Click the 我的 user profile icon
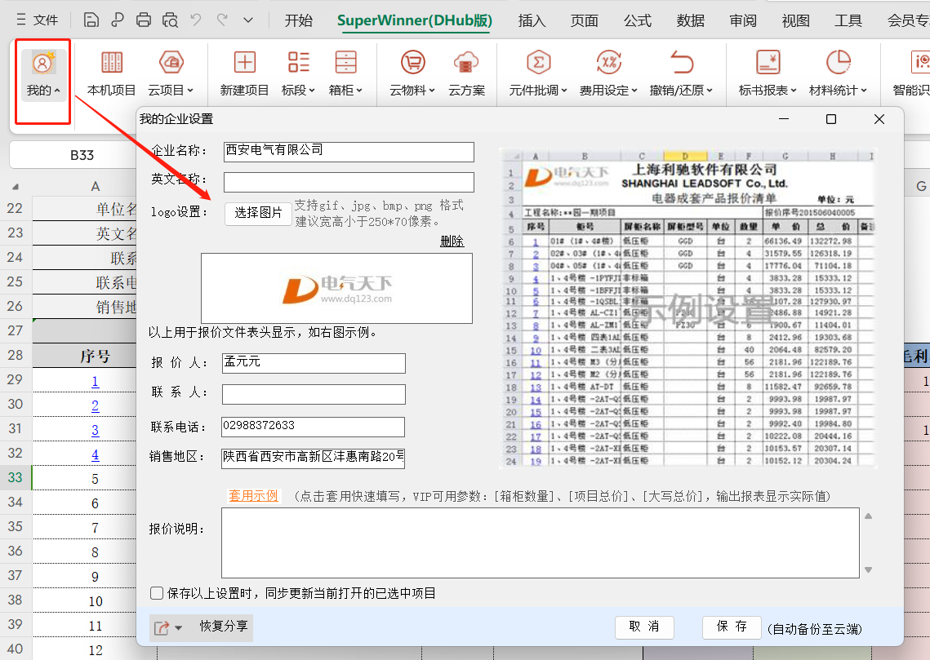Viewport: 930px width, 660px height. (42, 74)
